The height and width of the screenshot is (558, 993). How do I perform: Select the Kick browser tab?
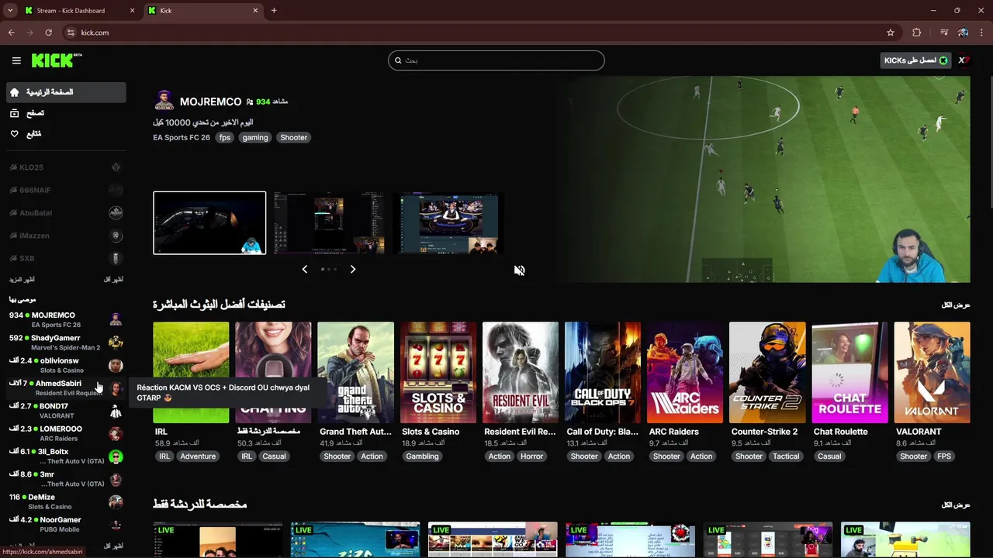(x=203, y=11)
